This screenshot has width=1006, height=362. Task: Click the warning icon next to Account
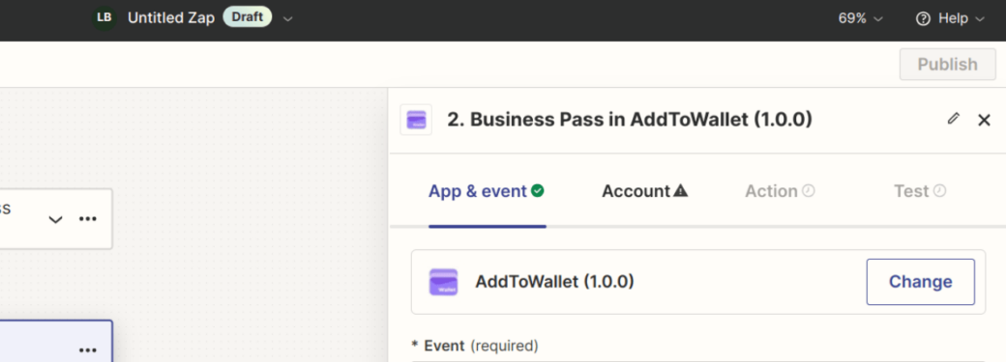click(x=681, y=191)
